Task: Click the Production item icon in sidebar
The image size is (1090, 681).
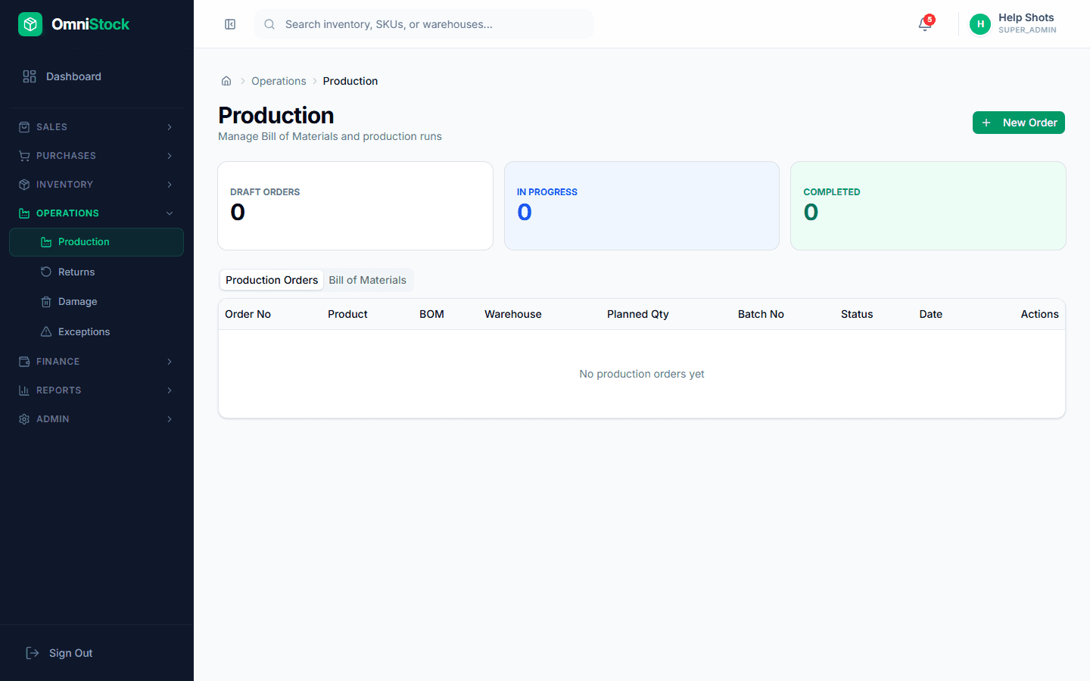Action: coord(46,242)
